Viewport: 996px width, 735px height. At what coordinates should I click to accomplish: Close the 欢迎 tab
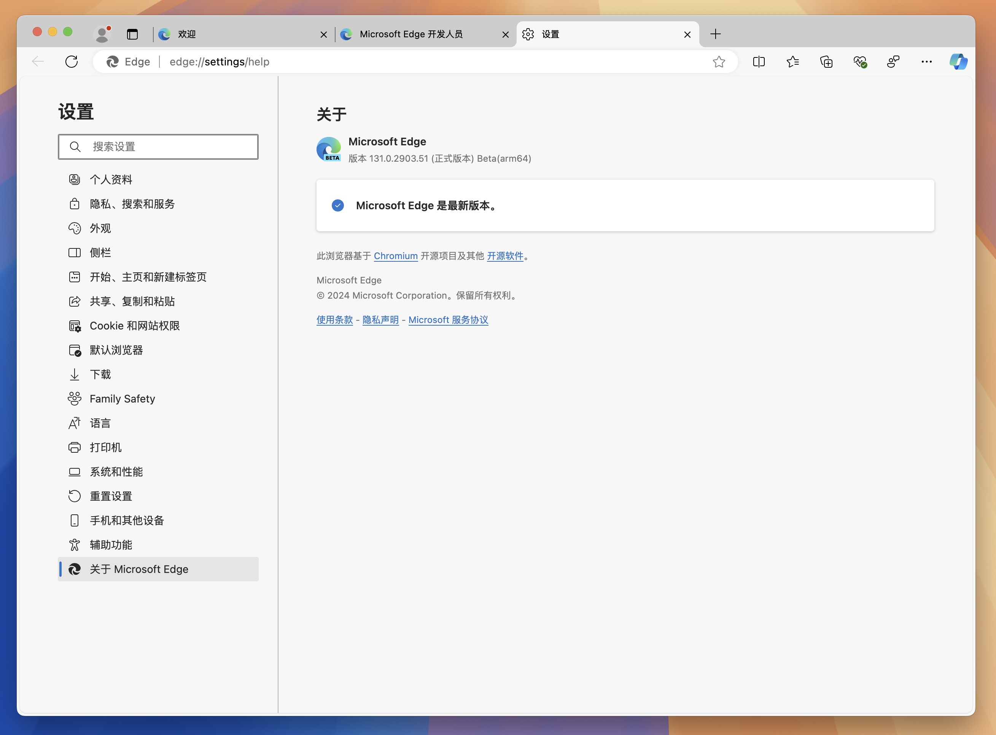323,34
